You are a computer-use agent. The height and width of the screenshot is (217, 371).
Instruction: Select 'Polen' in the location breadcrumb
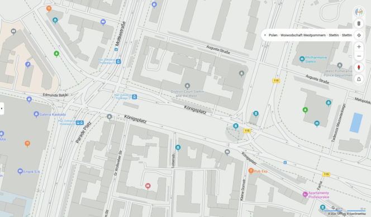coord(273,35)
